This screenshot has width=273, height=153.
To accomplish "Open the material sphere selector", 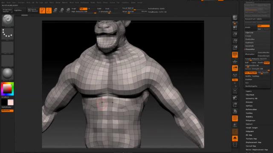I will pos(8,74).
